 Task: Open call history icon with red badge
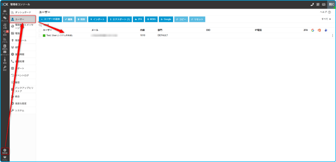5,33
